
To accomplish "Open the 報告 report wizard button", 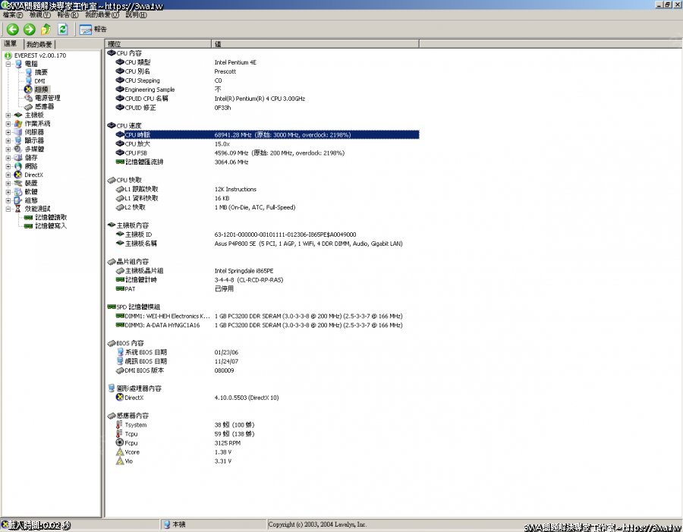I will (93, 30).
